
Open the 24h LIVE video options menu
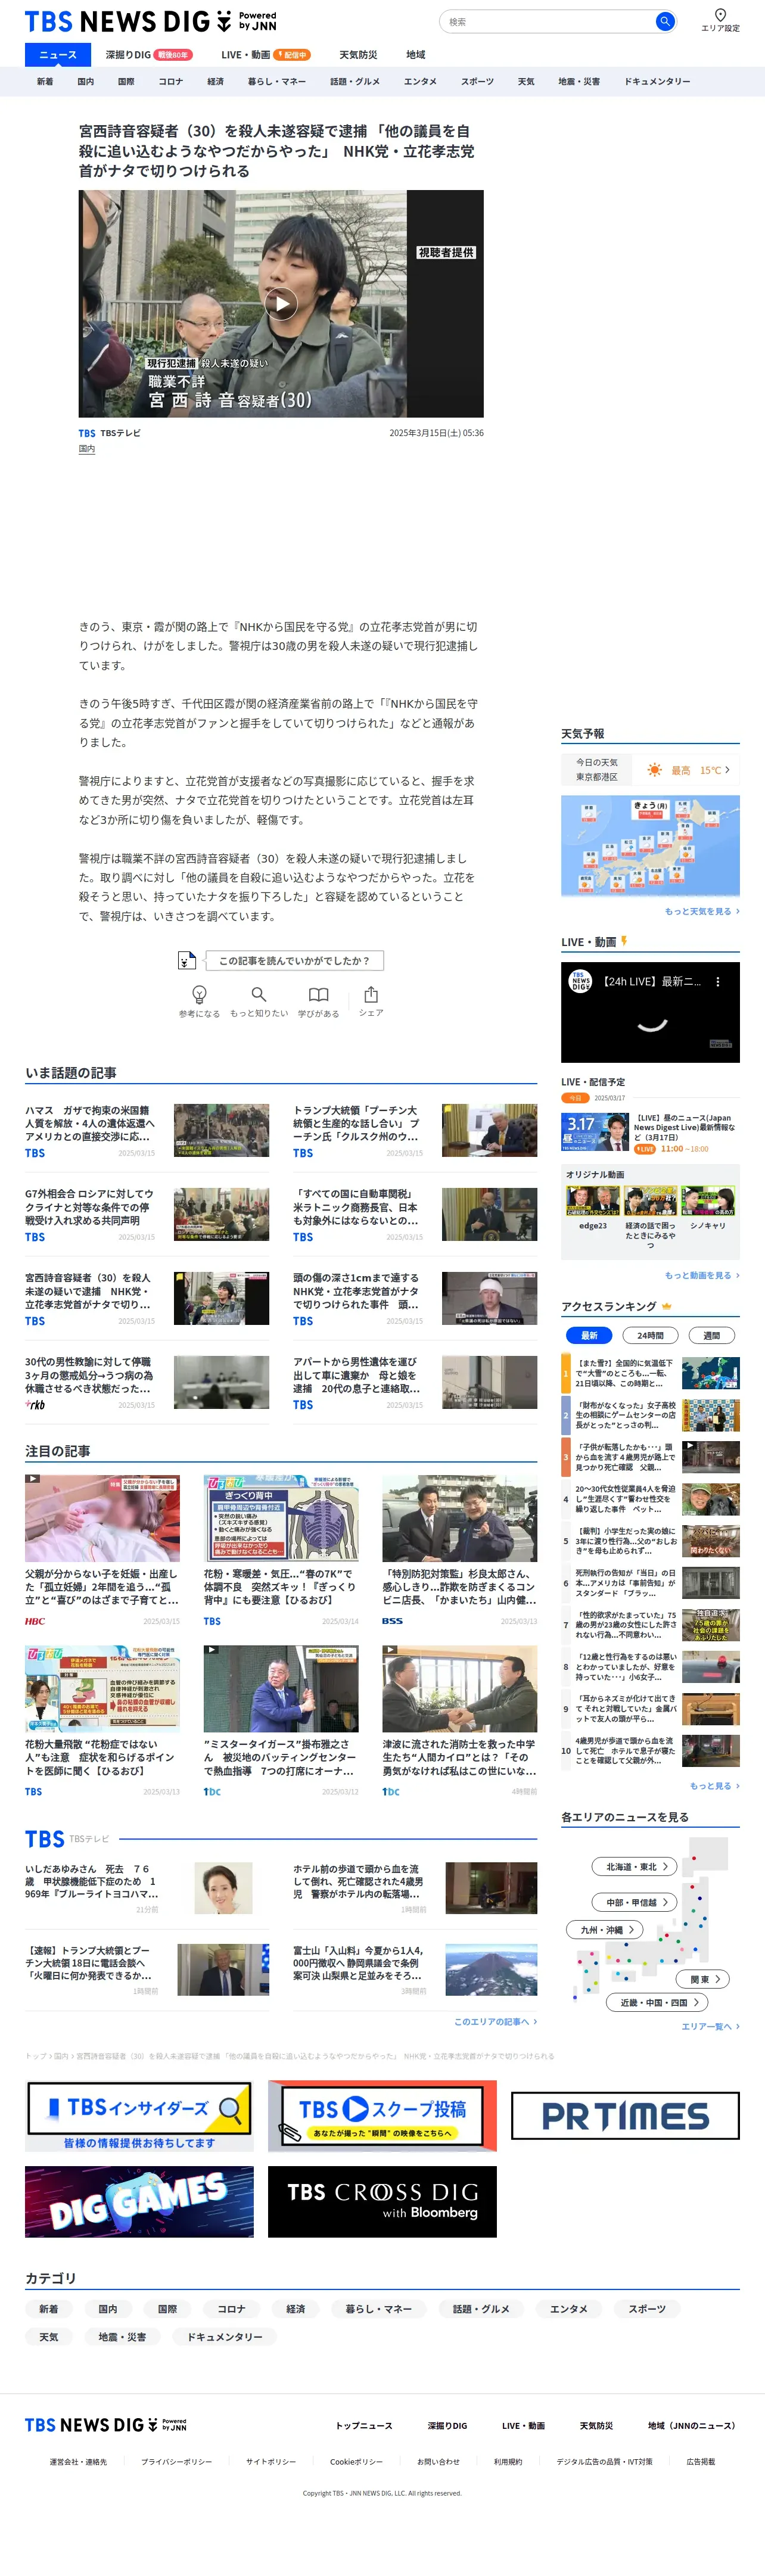pos(717,982)
